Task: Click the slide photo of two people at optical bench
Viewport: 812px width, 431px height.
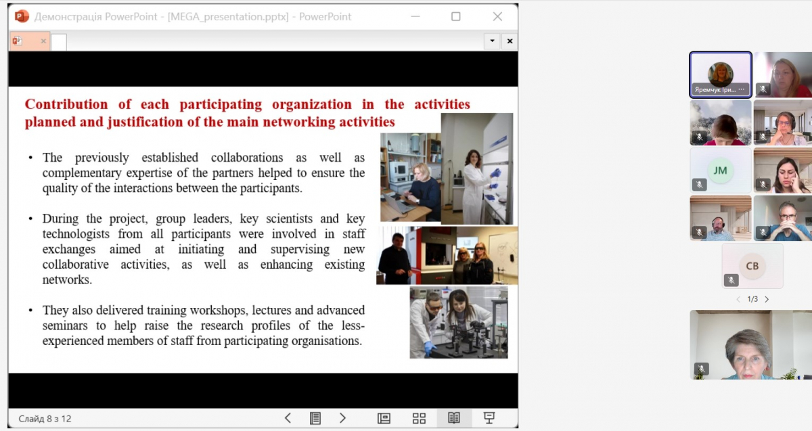Action: coord(459,322)
